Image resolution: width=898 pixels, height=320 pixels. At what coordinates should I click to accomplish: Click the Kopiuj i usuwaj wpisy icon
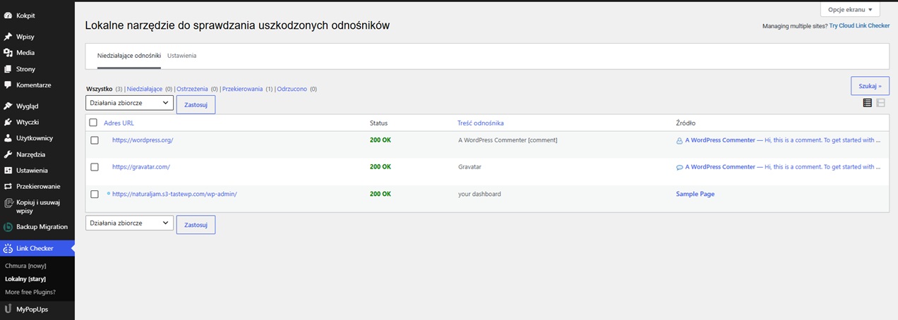(8, 203)
